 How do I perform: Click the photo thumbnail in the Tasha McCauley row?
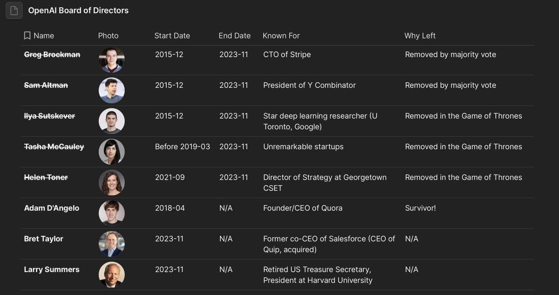112,152
